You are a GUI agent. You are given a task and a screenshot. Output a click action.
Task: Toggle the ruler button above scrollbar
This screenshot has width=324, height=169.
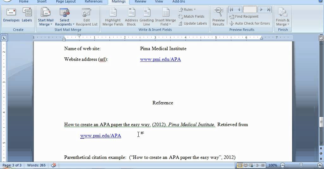click(321, 38)
